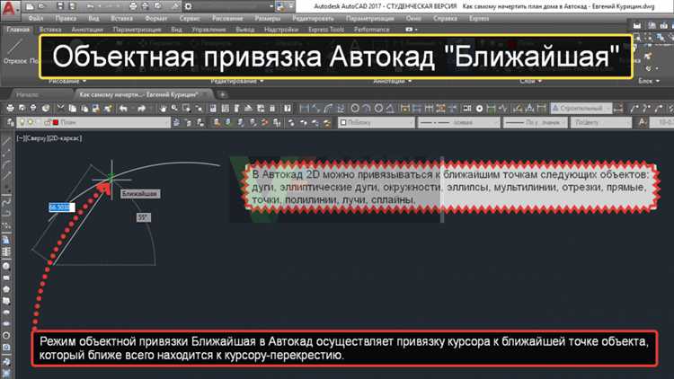Expand the Редактирование ribbon panel
674x379 pixels.
(237, 81)
